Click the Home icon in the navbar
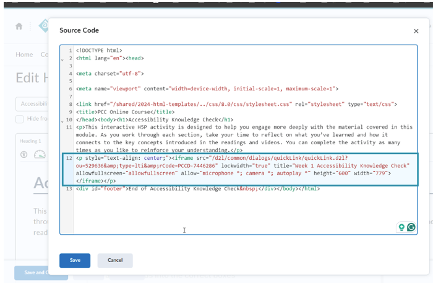 click(19, 26)
